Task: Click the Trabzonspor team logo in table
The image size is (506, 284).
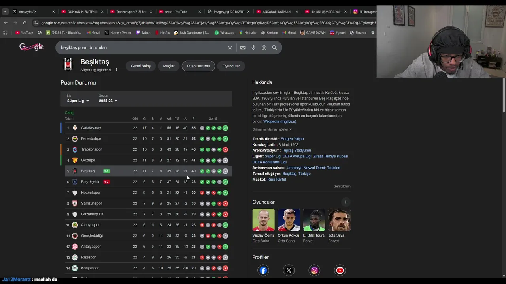Action: 75,149
